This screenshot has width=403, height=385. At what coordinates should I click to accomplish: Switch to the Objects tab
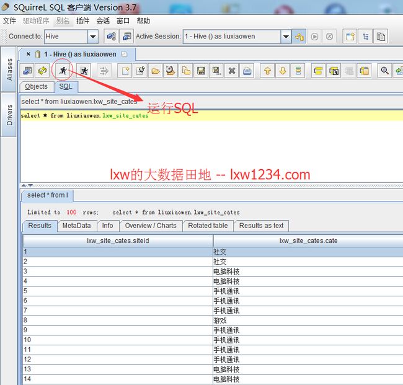(x=37, y=87)
